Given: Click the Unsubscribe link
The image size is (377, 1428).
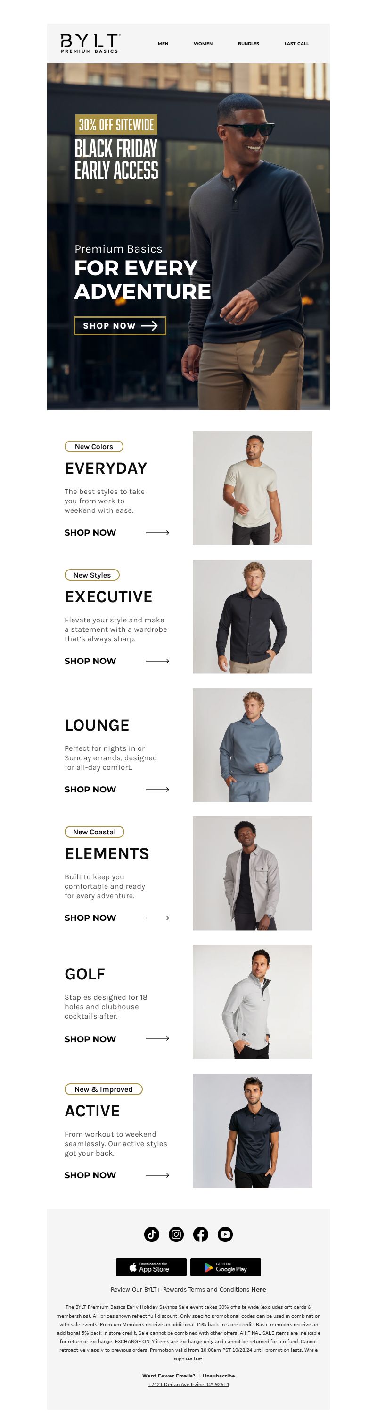Looking at the screenshot, I should pos(219,1375).
